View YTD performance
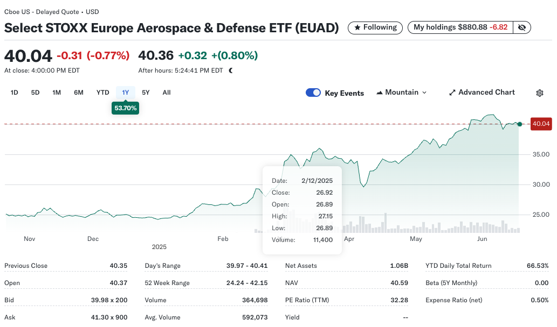Screen dimensions: 557x327 coord(102,92)
